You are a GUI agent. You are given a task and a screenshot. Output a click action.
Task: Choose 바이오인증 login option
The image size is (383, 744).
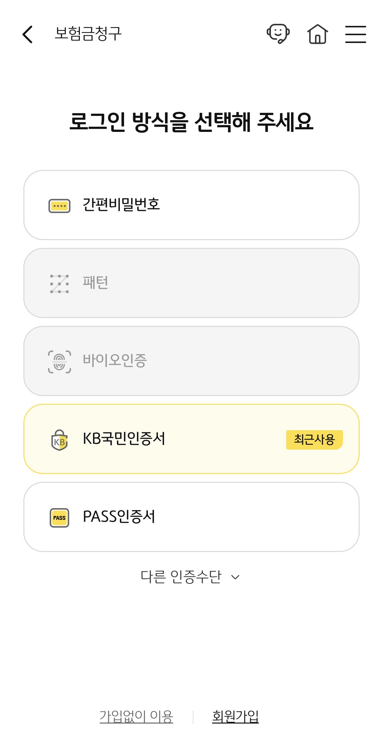point(191,361)
